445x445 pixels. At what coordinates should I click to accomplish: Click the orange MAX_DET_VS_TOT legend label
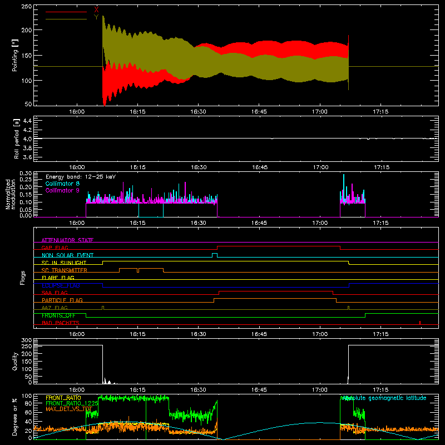tap(69, 409)
